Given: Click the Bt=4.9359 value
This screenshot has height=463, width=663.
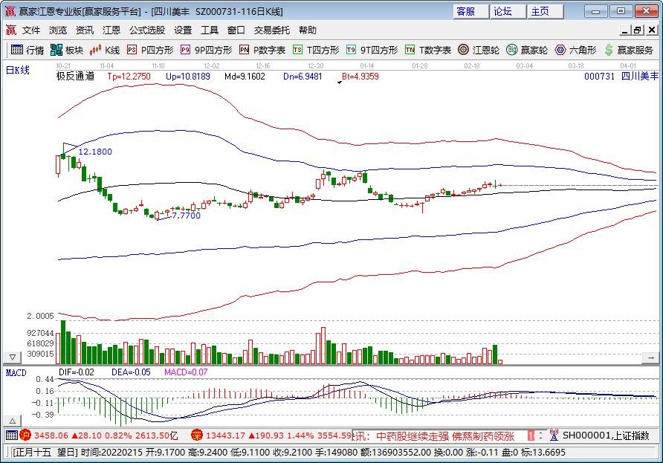Looking at the screenshot, I should tap(360, 76).
